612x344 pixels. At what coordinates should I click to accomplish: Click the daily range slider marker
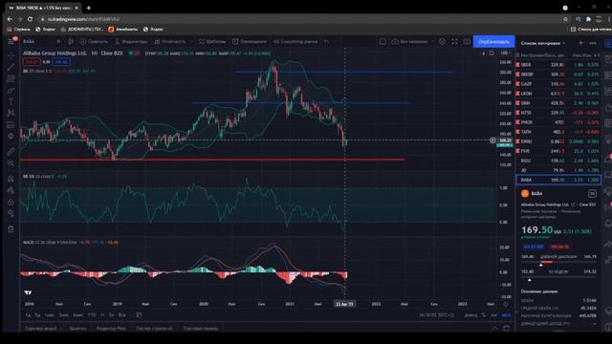[x=541, y=265]
